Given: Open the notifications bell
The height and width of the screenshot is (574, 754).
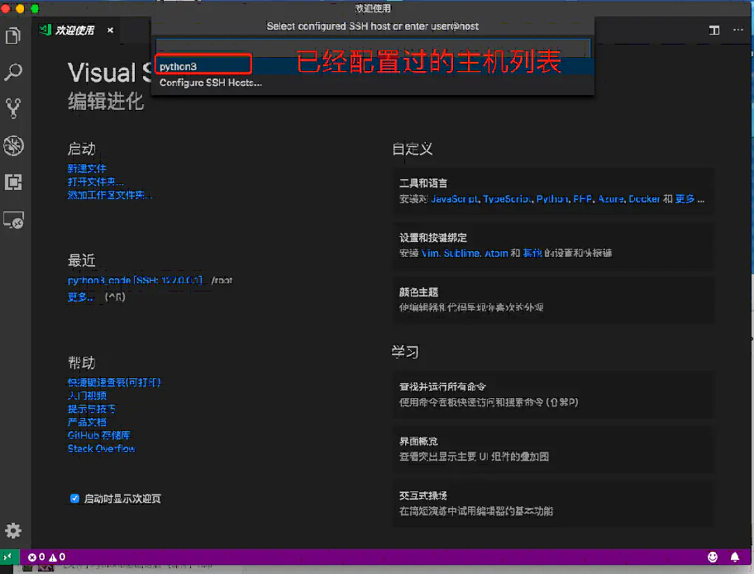Looking at the screenshot, I should (735, 557).
